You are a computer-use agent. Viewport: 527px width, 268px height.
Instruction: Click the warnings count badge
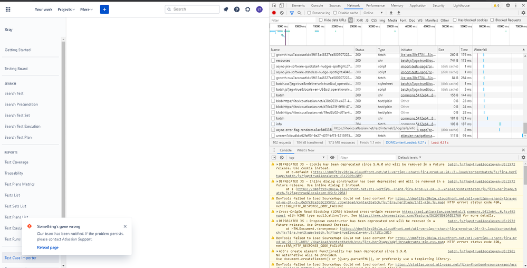pos(496,5)
